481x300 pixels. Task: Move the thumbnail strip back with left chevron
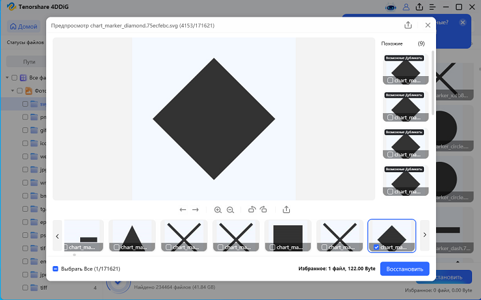[57, 236]
